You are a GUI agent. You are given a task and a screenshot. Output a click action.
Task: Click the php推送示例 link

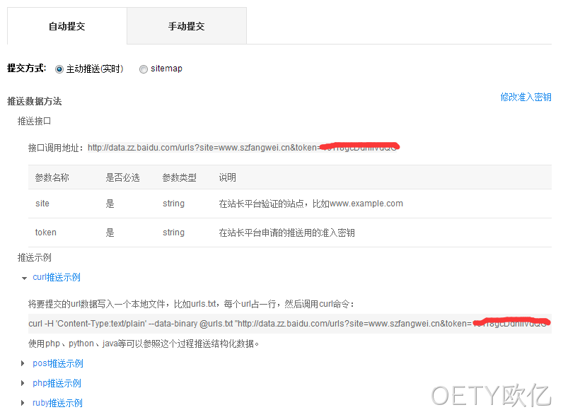click(57, 383)
